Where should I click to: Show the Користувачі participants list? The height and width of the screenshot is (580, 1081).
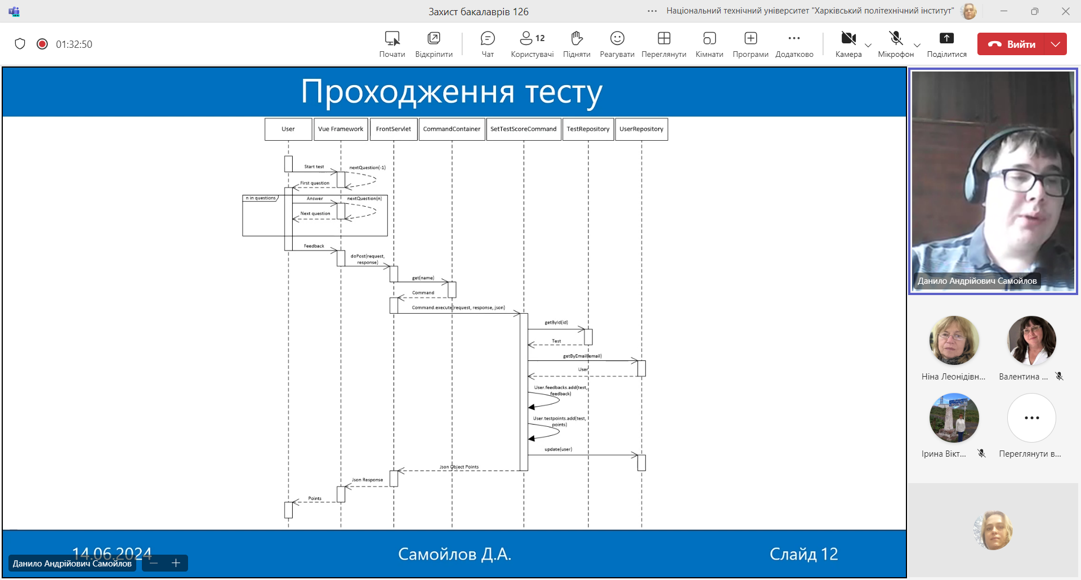coord(531,44)
